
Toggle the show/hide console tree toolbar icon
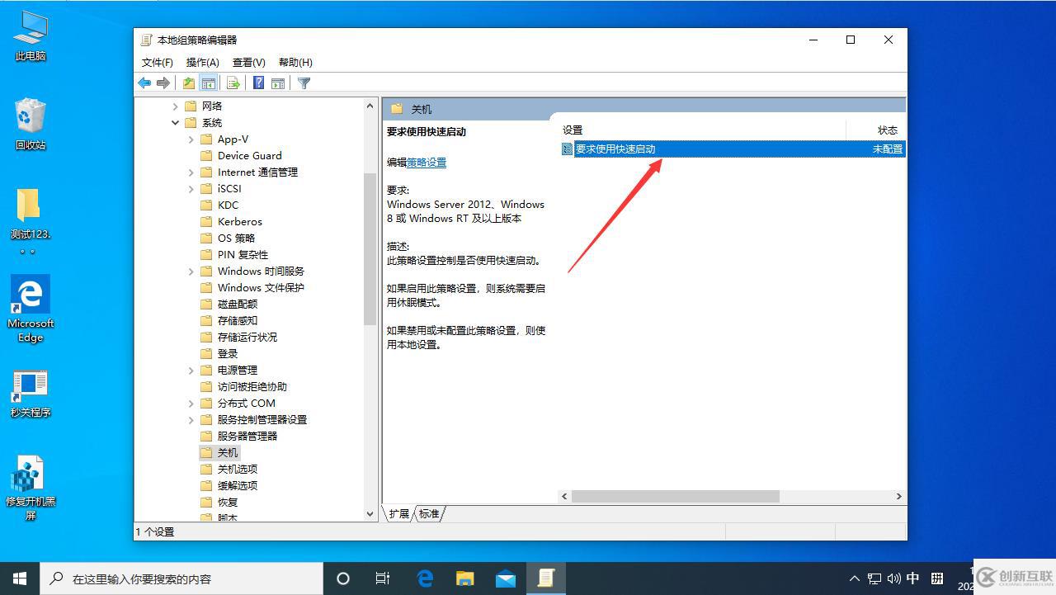pos(209,83)
